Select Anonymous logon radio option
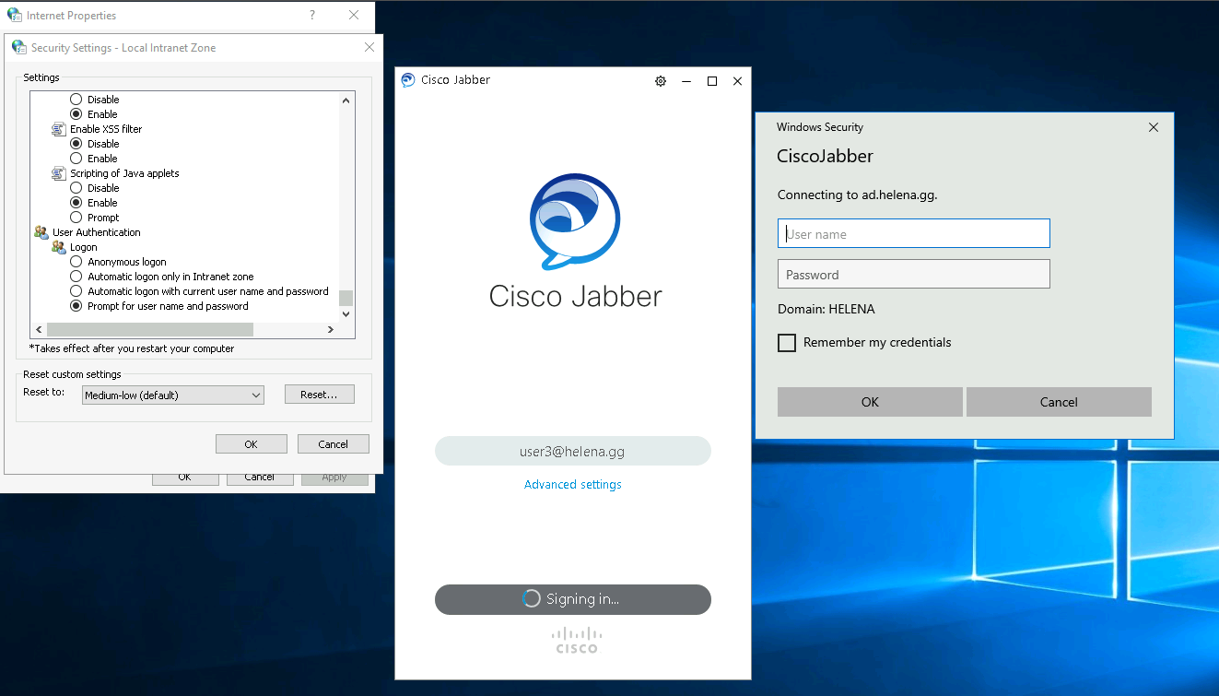 coord(76,262)
